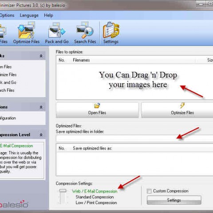Open the Language menu
This screenshot has width=213, height=213.
point(29,16)
